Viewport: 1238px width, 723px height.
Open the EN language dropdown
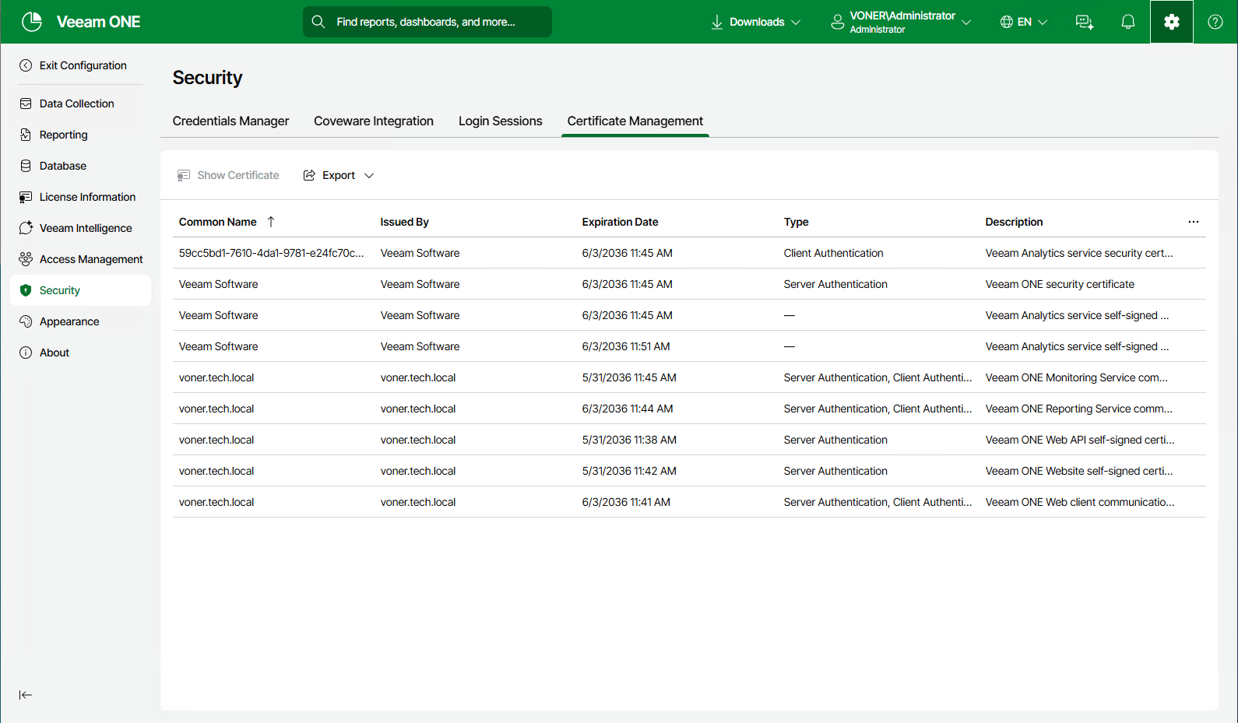pos(1024,22)
